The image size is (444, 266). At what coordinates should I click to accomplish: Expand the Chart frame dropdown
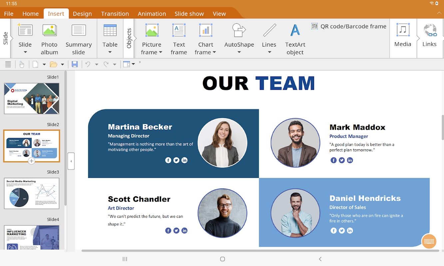tap(214, 53)
